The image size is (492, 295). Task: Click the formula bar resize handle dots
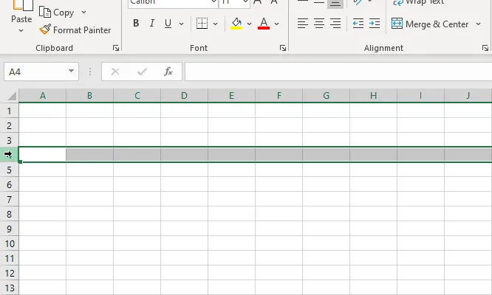(90, 72)
